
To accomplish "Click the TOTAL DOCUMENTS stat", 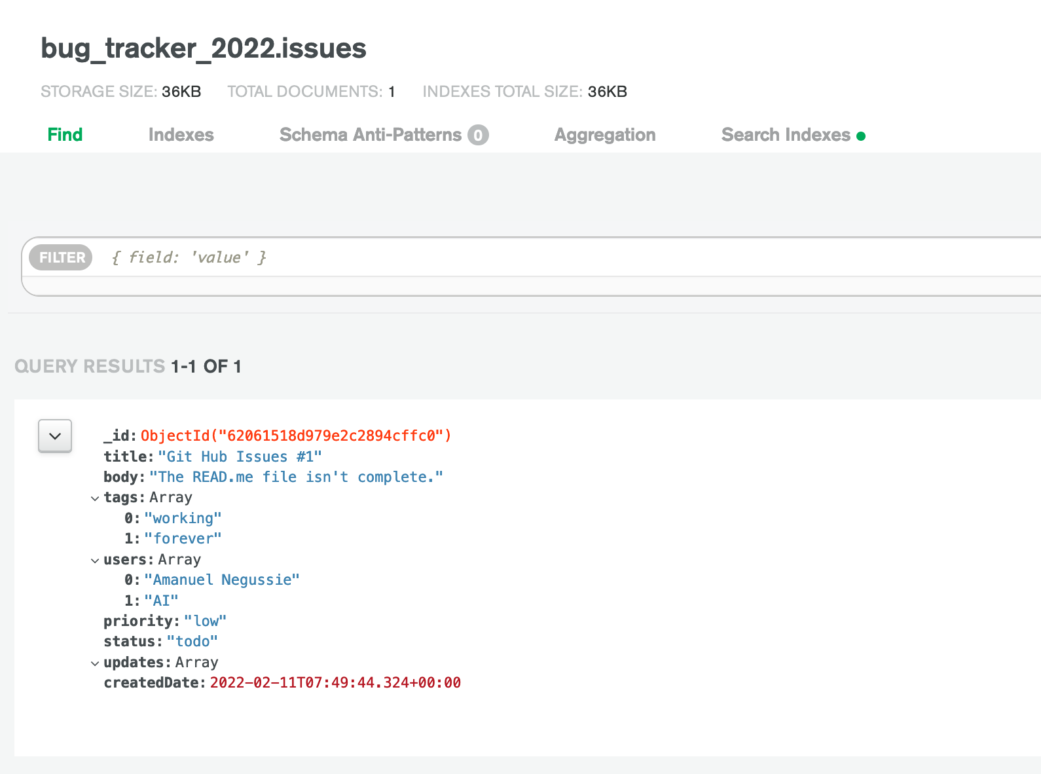I will 311,92.
